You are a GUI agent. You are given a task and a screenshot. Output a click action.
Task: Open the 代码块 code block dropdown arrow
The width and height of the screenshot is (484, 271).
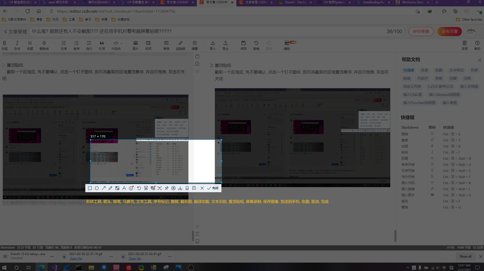[121, 43]
